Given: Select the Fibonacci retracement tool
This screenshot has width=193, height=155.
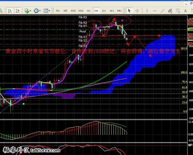Looking at the screenshot, I should point(178,11).
